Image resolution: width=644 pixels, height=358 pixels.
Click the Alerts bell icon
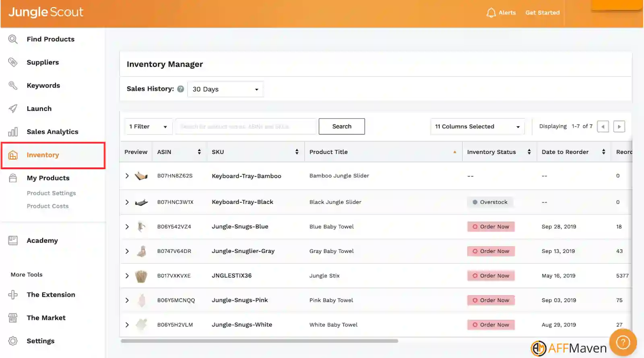tap(491, 12)
